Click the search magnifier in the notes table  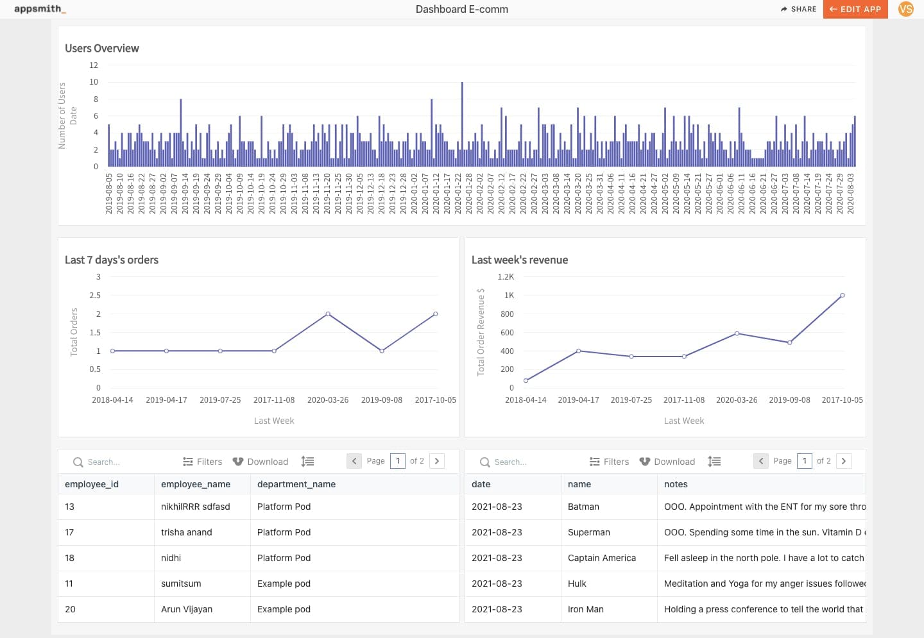pyautogui.click(x=483, y=462)
